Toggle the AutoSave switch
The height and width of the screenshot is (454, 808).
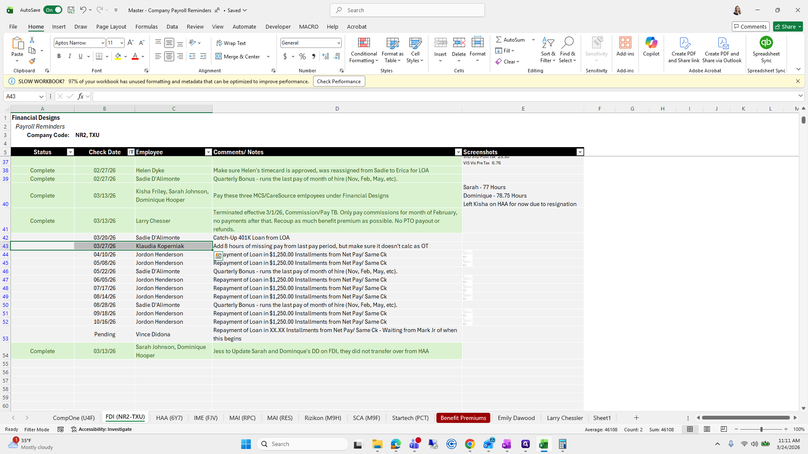point(53,10)
